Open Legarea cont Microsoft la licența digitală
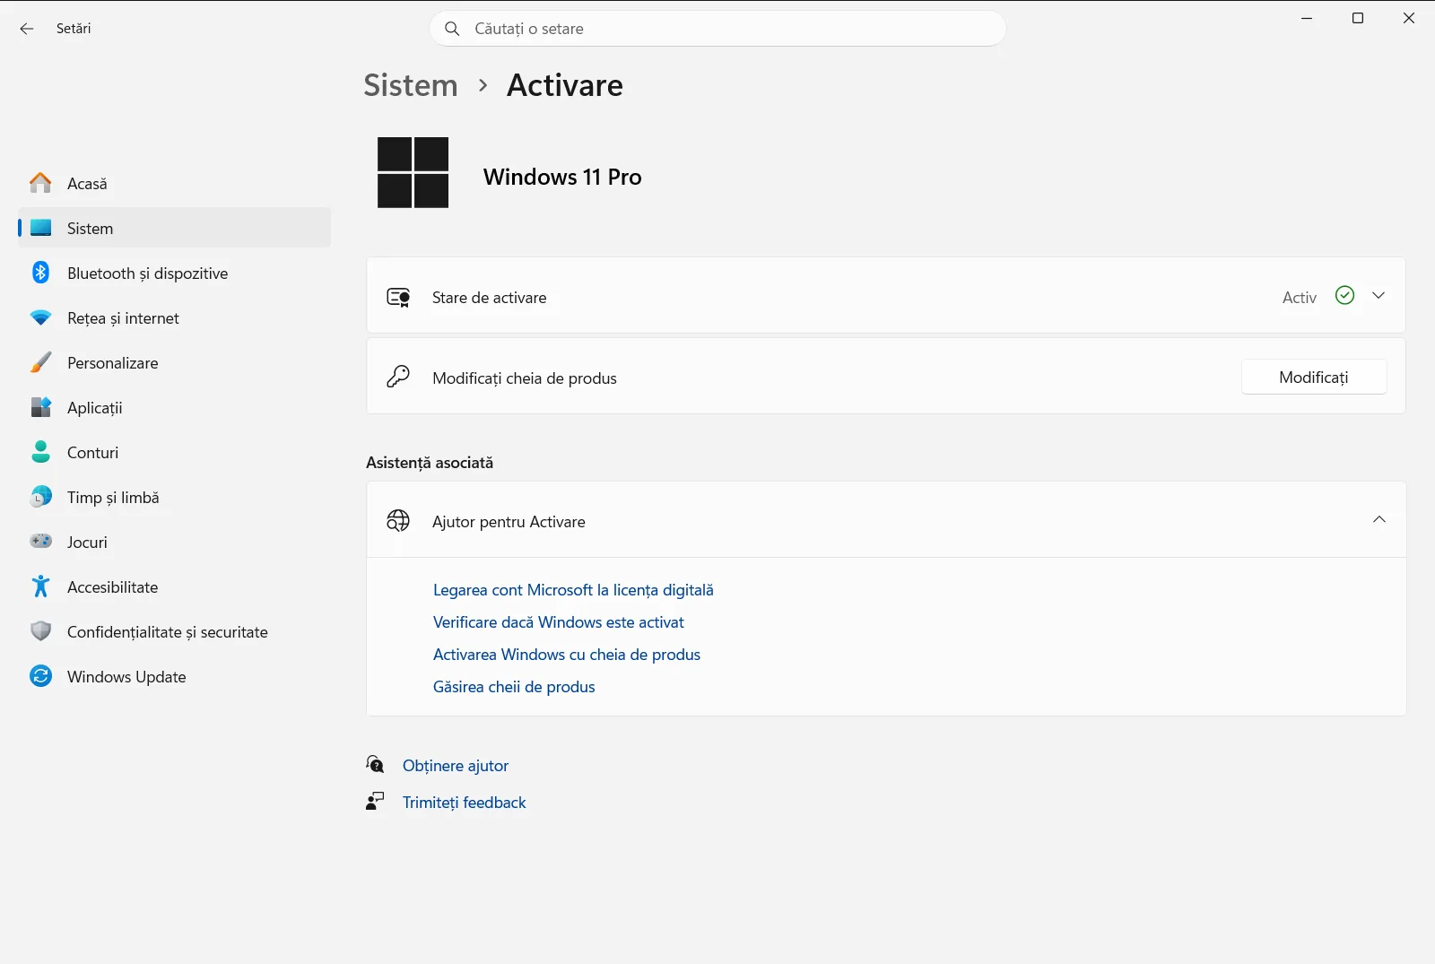The width and height of the screenshot is (1435, 964). 573,590
